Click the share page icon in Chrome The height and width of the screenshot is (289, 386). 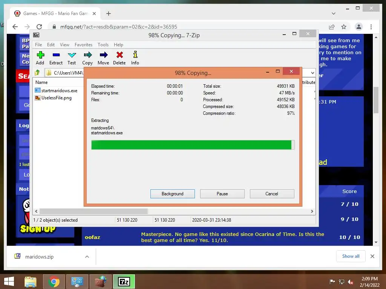(x=332, y=27)
